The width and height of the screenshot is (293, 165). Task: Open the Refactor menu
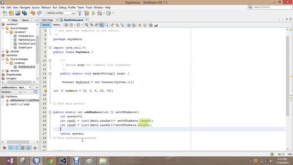(46, 7)
